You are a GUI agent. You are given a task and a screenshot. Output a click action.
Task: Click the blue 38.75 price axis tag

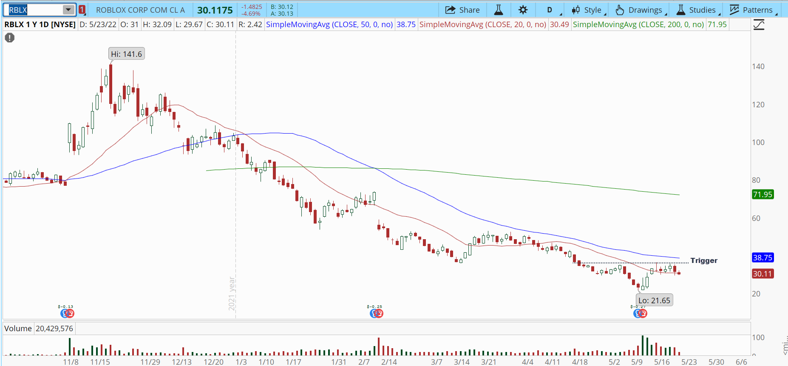pyautogui.click(x=762, y=258)
